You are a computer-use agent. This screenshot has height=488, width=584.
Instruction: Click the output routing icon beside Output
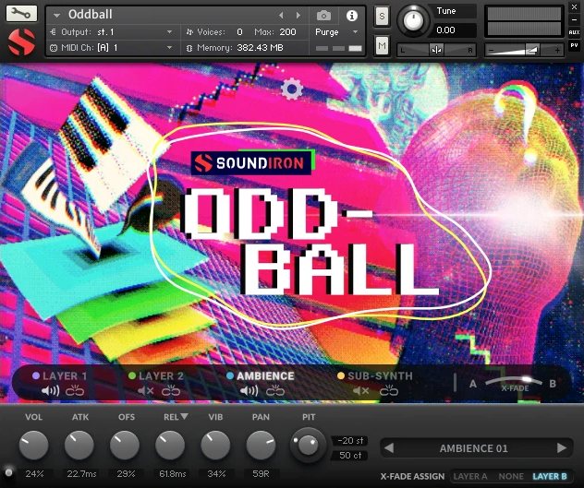[x=53, y=32]
